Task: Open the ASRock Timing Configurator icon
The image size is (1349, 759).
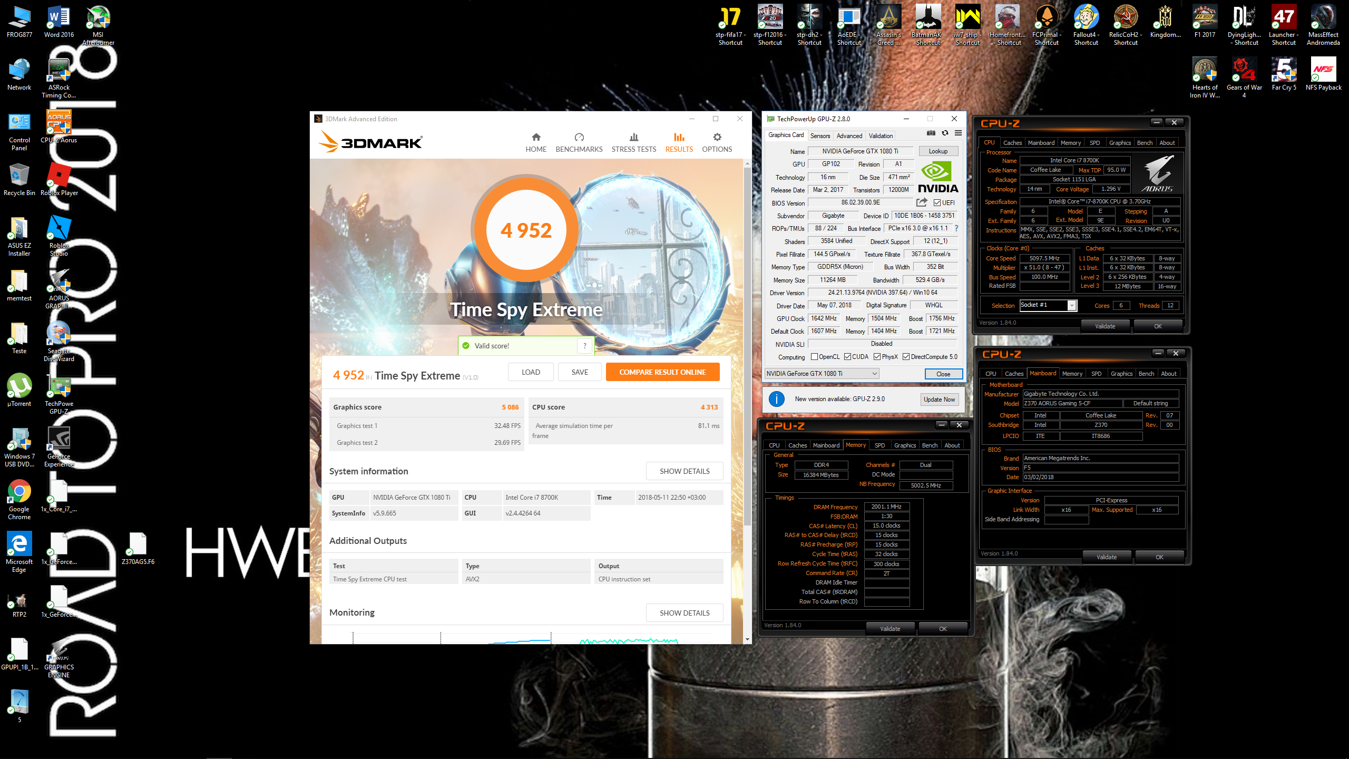Action: (59, 77)
